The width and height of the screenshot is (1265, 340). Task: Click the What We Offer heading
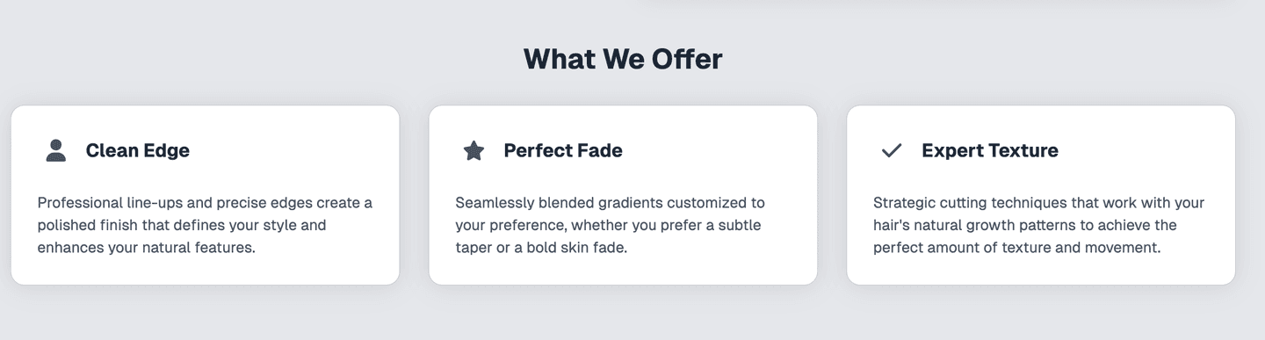[623, 59]
